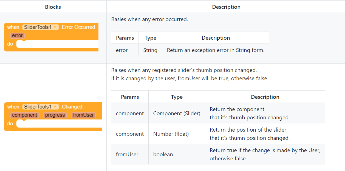The height and width of the screenshot is (171, 345).
Task: Click the component parameter in Changed block
Action: coord(24,115)
